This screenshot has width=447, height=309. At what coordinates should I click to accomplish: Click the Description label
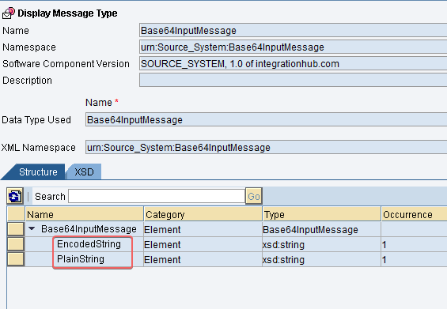click(x=27, y=81)
